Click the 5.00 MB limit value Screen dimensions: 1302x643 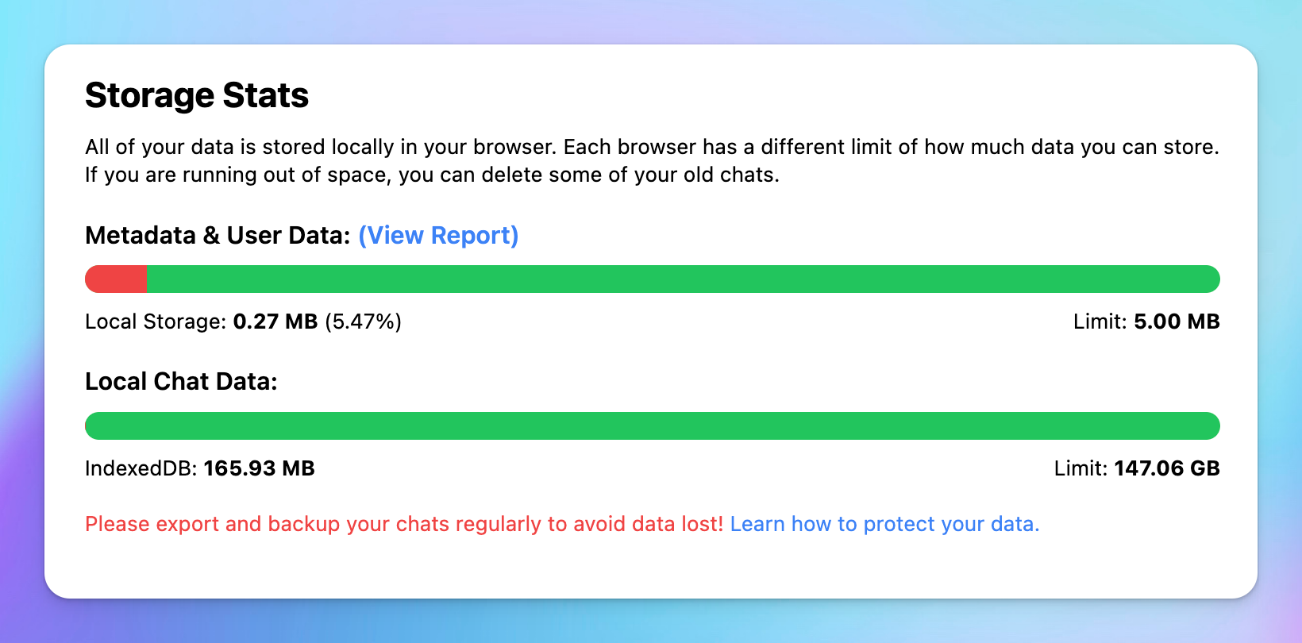[x=1177, y=321]
